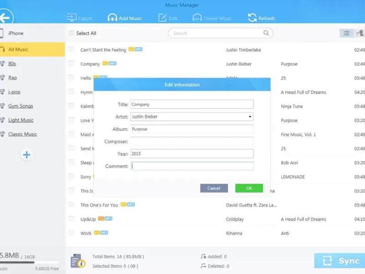The image size is (365, 274).
Task: Click HQ badge on This One's For You
Action: pyautogui.click(x=123, y=204)
